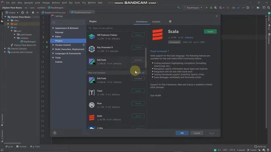The width and height of the screenshot is (271, 152).
Task: Click the Debug bug icon in toolbar
Action: (211, 8)
